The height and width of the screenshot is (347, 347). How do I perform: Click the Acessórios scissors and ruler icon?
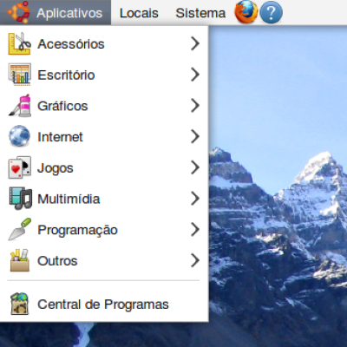pos(19,43)
